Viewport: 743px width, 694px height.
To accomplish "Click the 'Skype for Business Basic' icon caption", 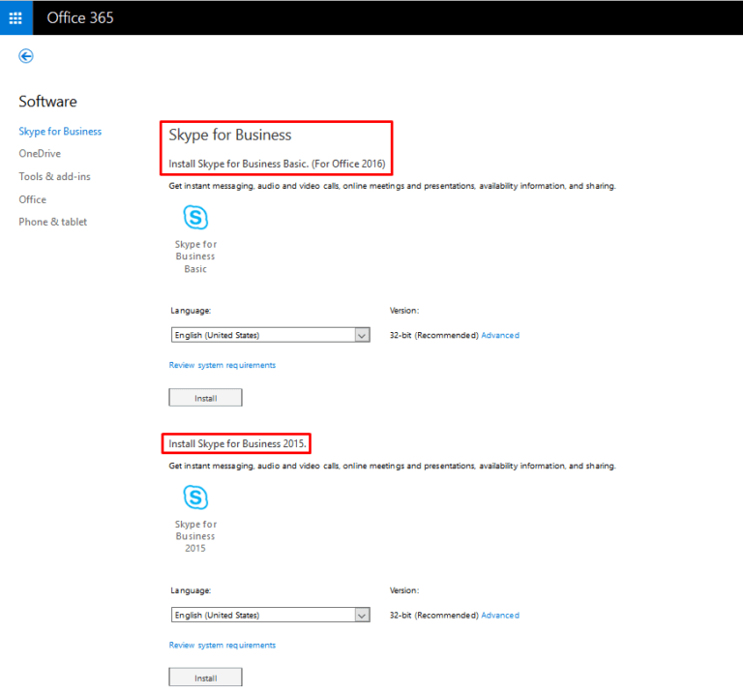I will [x=195, y=256].
